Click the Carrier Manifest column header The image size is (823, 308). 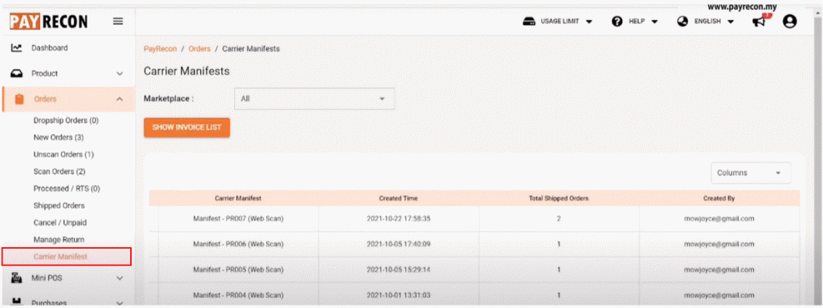238,199
